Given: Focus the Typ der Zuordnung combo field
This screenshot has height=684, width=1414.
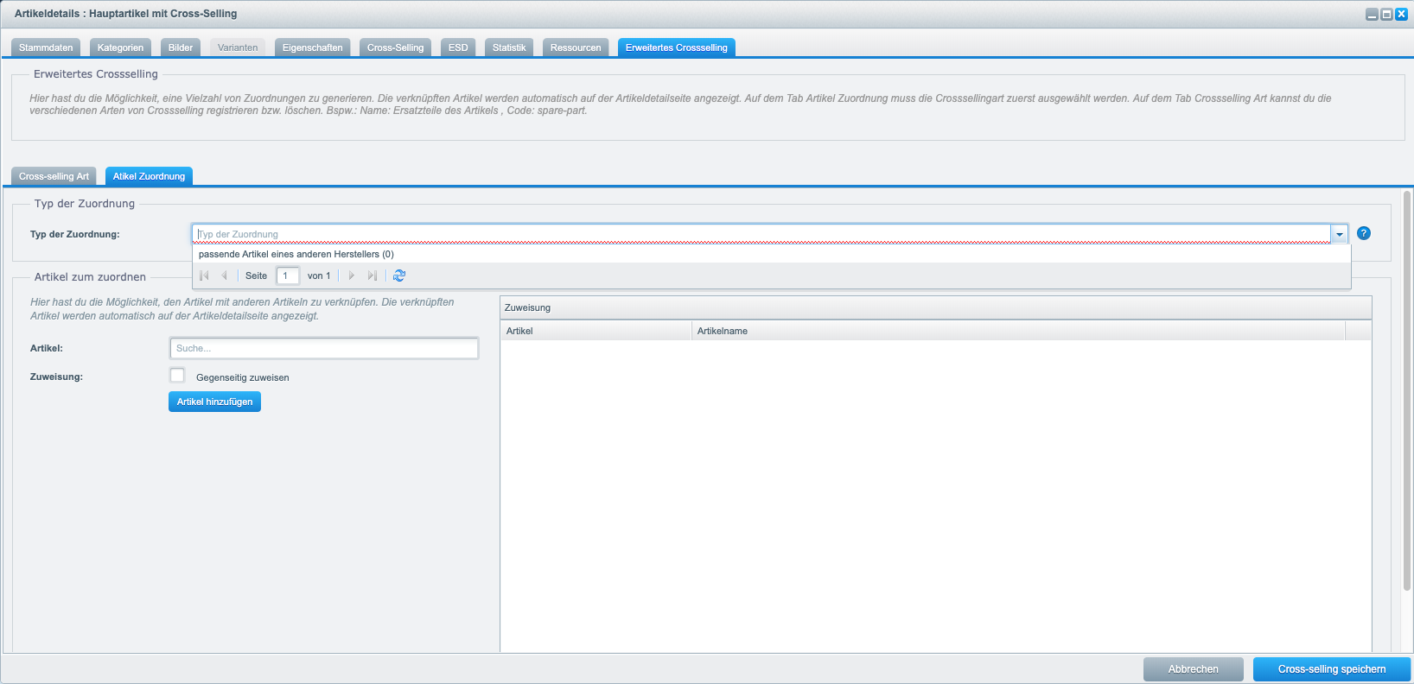Looking at the screenshot, I should [761, 234].
